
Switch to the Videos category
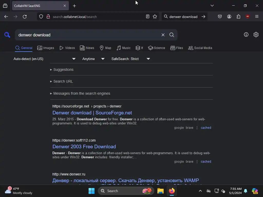(67, 48)
